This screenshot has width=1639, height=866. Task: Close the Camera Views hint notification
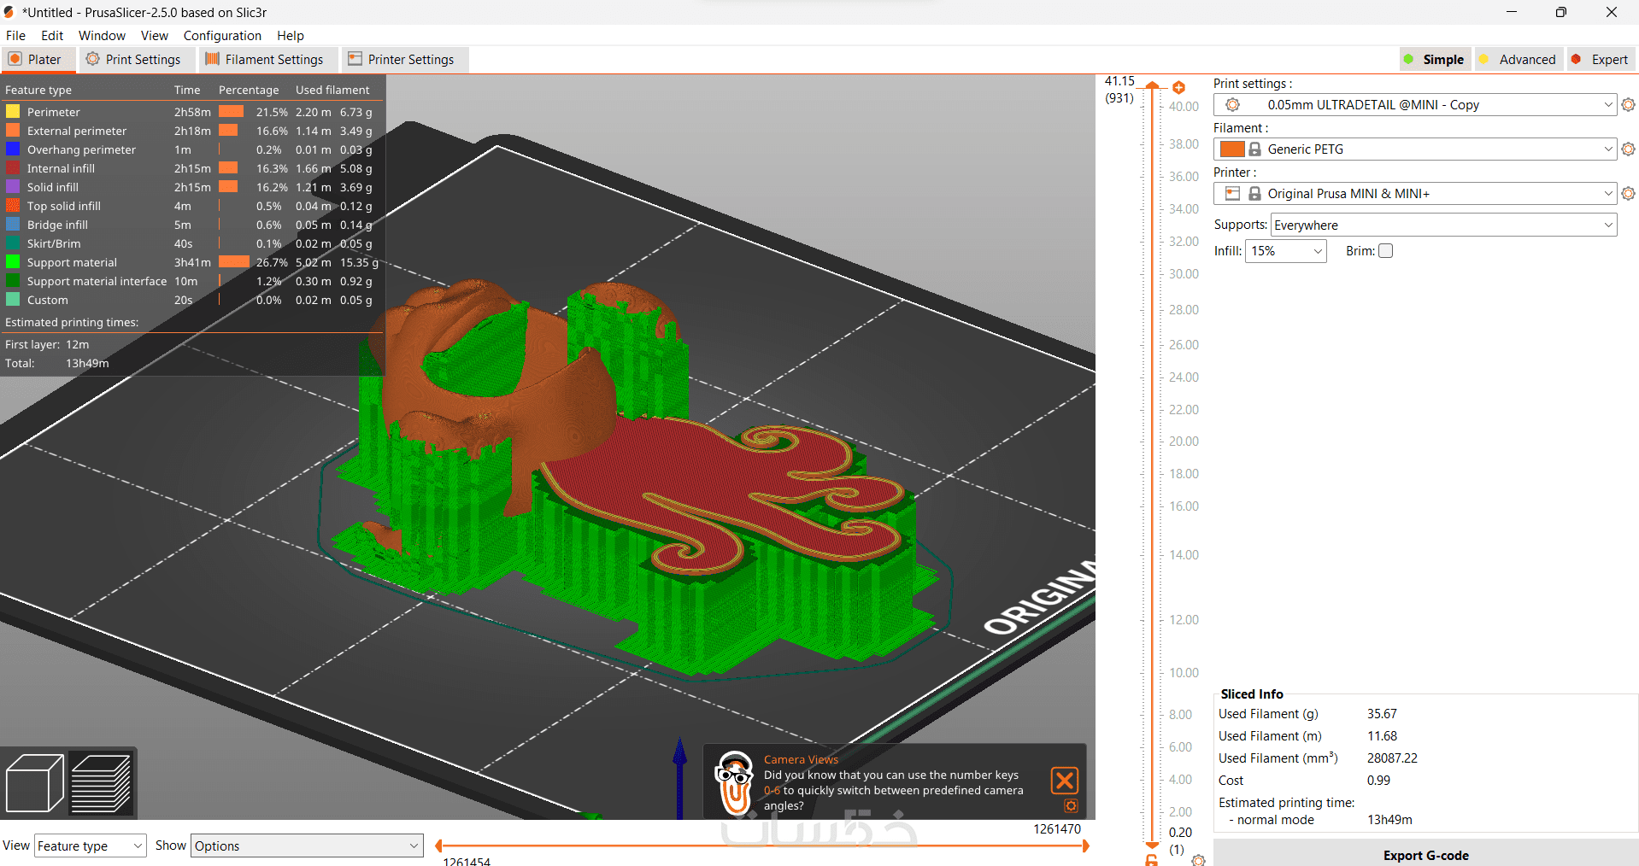point(1065,781)
